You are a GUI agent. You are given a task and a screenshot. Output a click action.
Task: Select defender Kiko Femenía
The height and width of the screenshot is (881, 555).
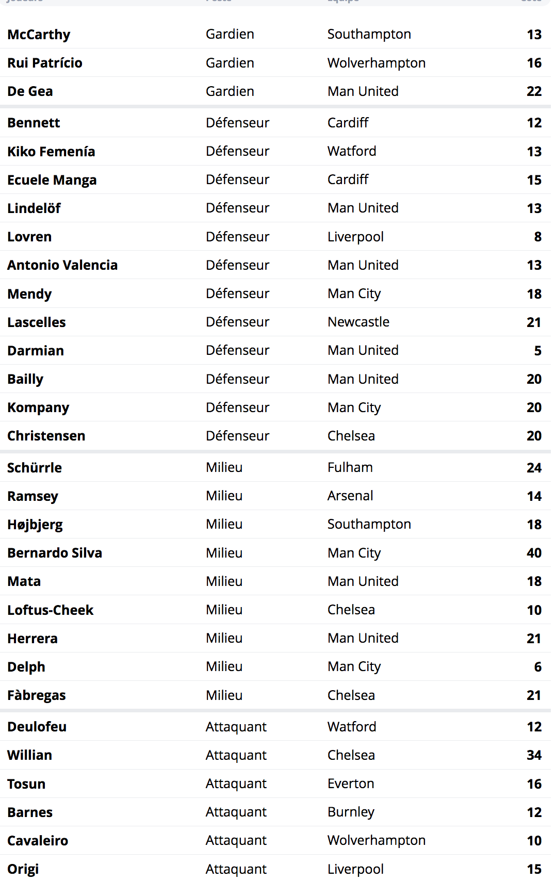coord(275,151)
